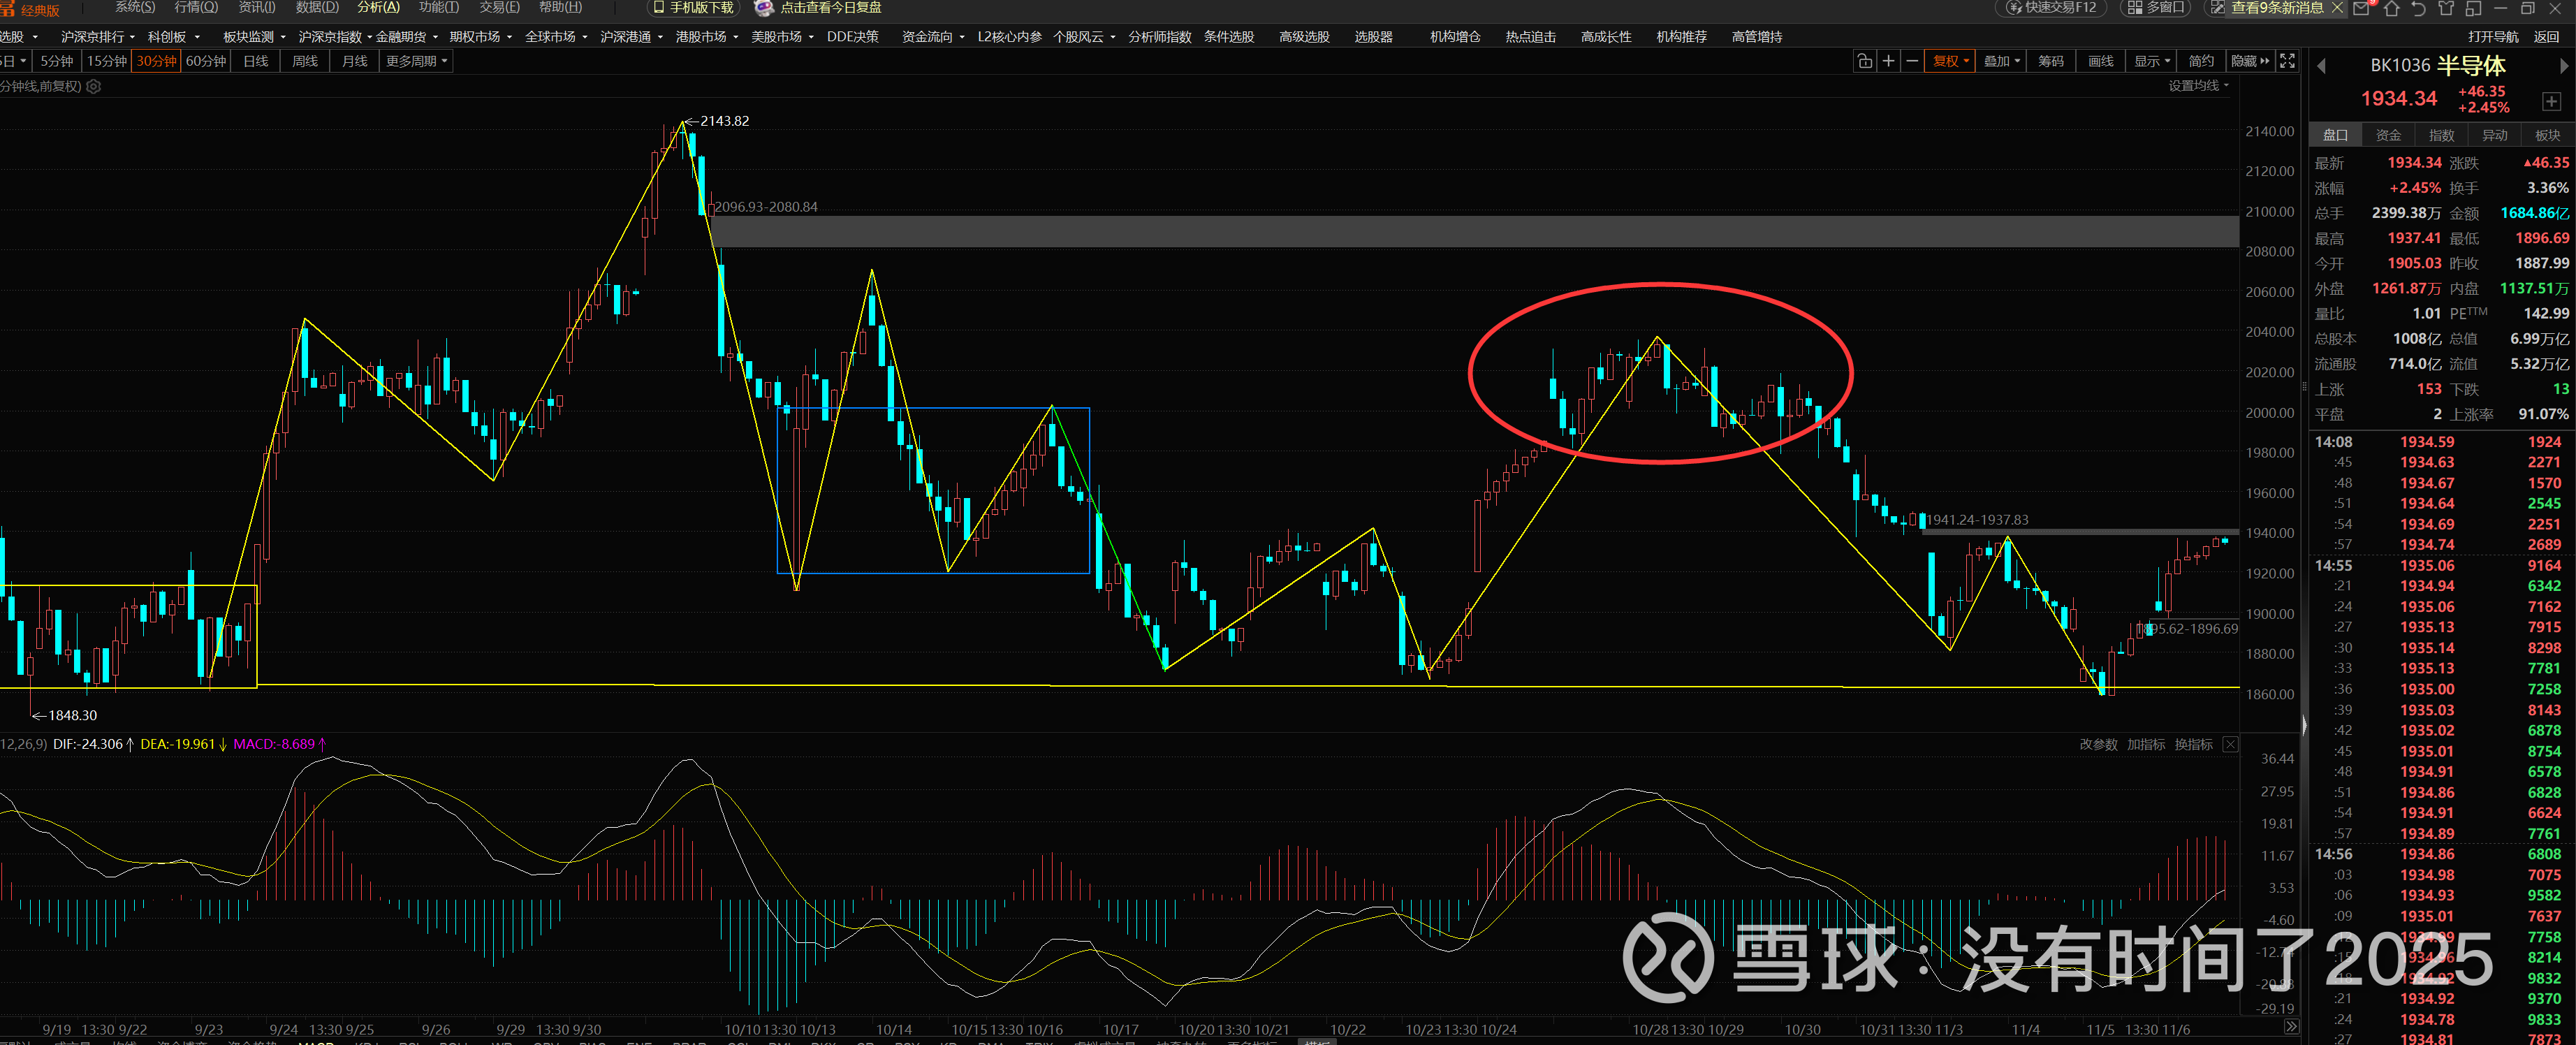Screen dimensions: 2576x1045
Task: Open 设置均线 moving average dropdown
Action: 2198,86
